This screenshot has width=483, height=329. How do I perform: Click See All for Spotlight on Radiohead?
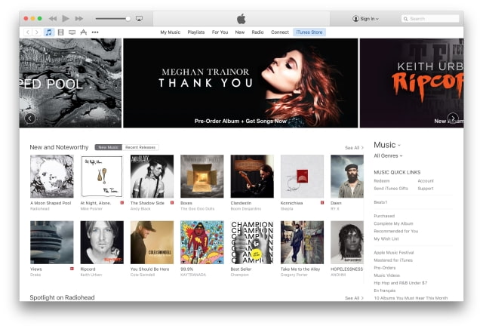click(x=354, y=298)
